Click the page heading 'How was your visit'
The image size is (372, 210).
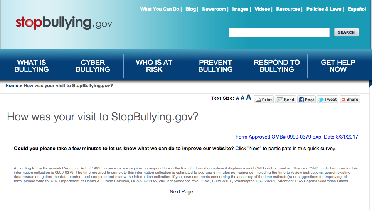(x=103, y=117)
